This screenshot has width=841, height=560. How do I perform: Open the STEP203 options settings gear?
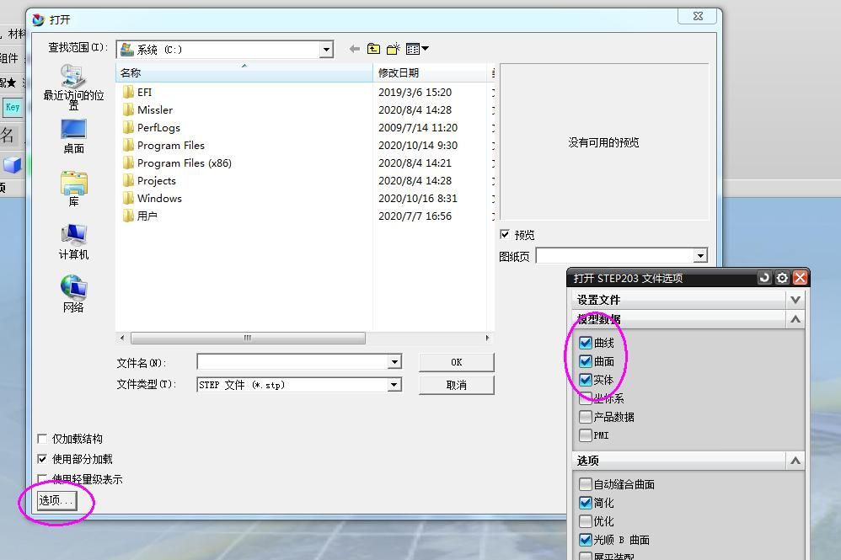point(781,278)
